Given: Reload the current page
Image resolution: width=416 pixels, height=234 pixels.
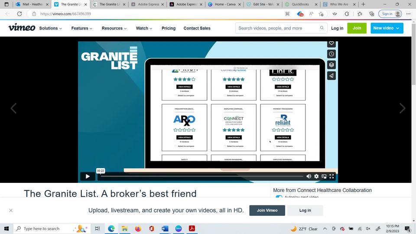Looking at the screenshot, I should pyautogui.click(x=19, y=14).
